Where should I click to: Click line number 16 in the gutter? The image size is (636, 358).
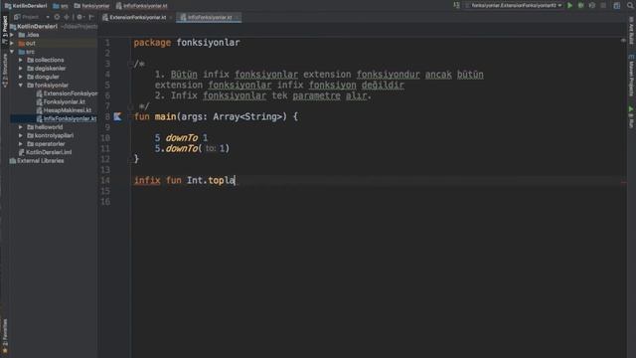[105, 202]
